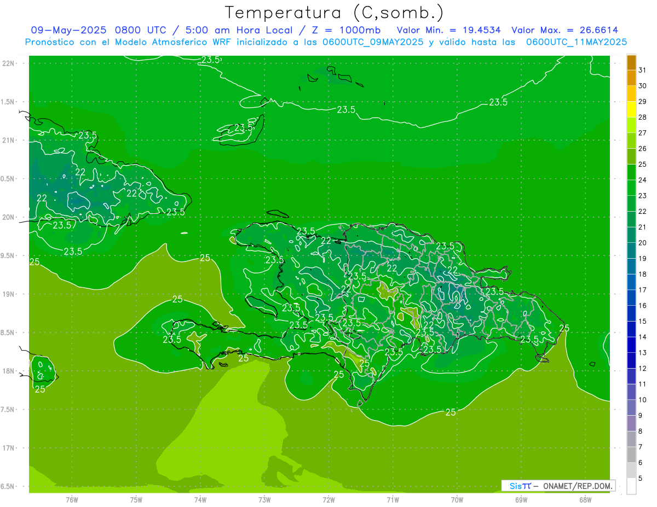The width and height of the screenshot is (657, 507).
Task: Click the 76W longitude axis label
Action: click(72, 500)
